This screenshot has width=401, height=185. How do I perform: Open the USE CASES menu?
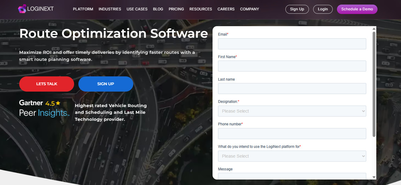point(137,9)
